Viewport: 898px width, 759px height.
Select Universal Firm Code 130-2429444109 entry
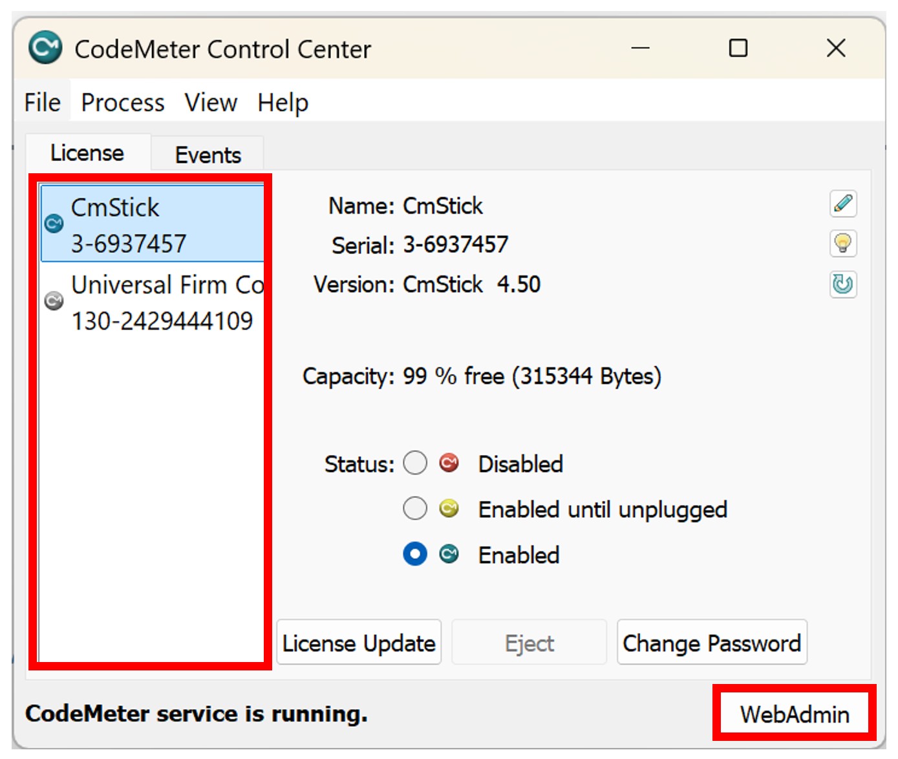click(x=153, y=303)
